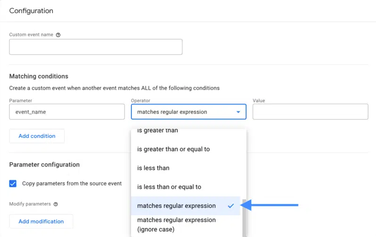The width and height of the screenshot is (376, 237).
Task: Click the Parameter field containing event_name
Action: coord(67,112)
